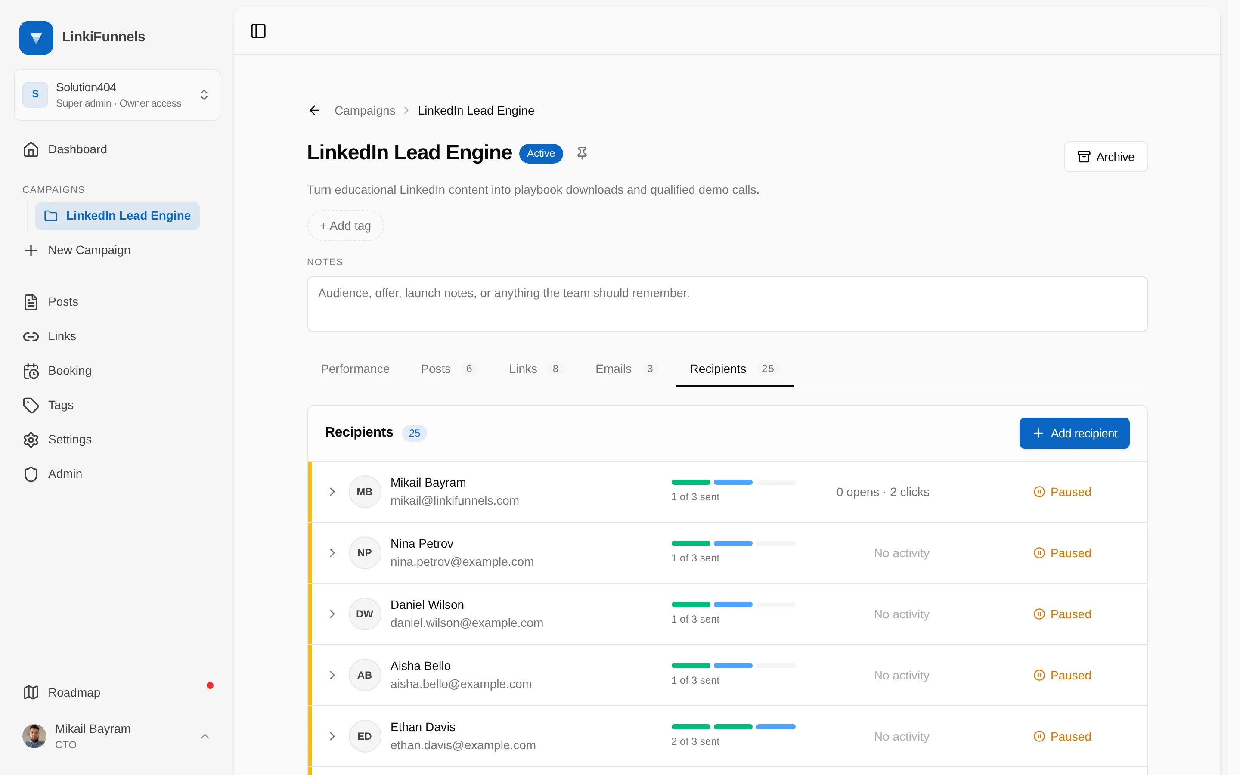Expand the Nina Petrov recipient row
This screenshot has width=1240, height=775.
332,552
